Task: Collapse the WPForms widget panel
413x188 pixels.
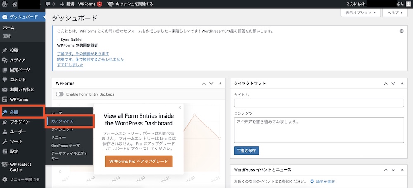Action: tap(220, 83)
